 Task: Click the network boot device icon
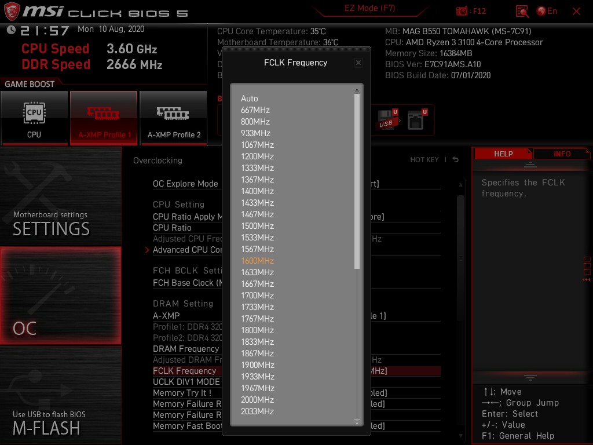pyautogui.click(x=417, y=119)
